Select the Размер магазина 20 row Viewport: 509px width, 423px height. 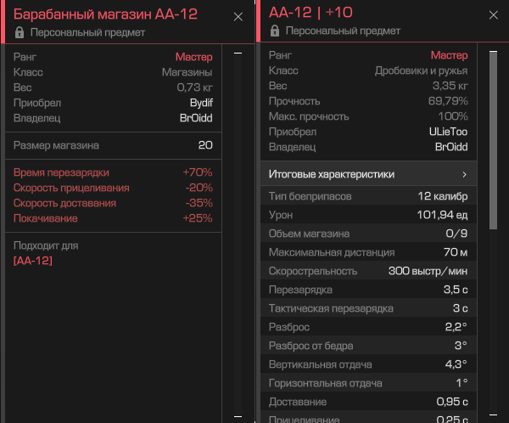[113, 145]
